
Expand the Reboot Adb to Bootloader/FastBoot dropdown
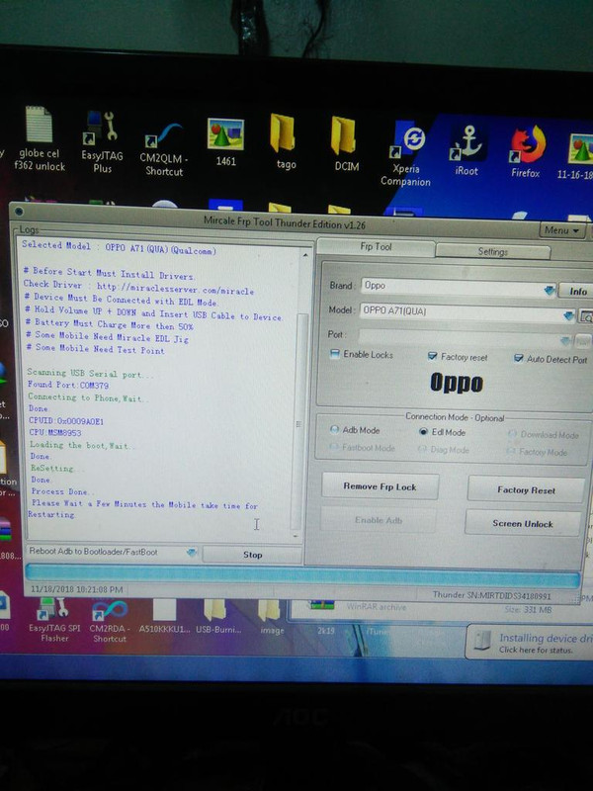(112, 552)
